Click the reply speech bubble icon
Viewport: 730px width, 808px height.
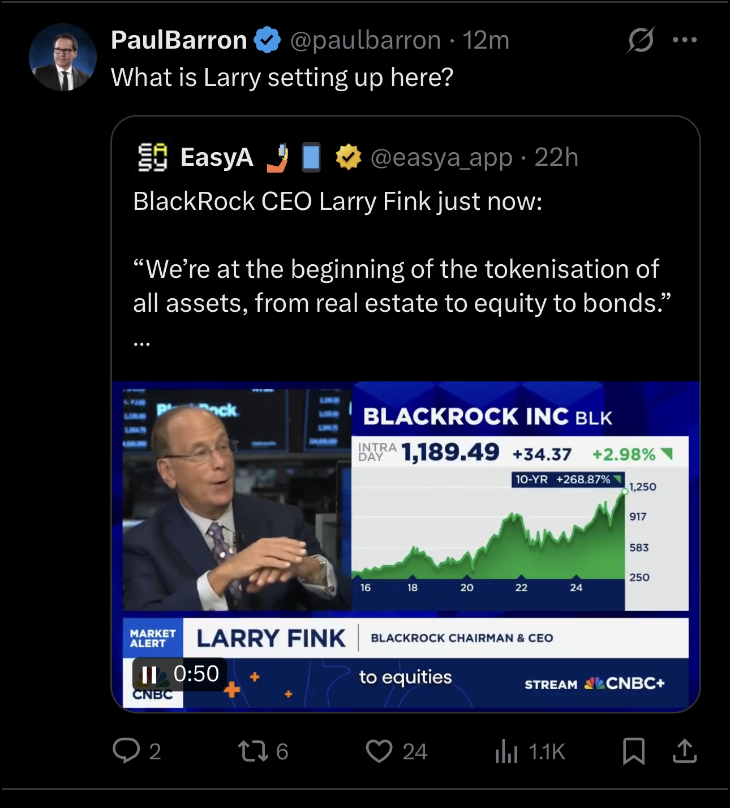click(126, 751)
